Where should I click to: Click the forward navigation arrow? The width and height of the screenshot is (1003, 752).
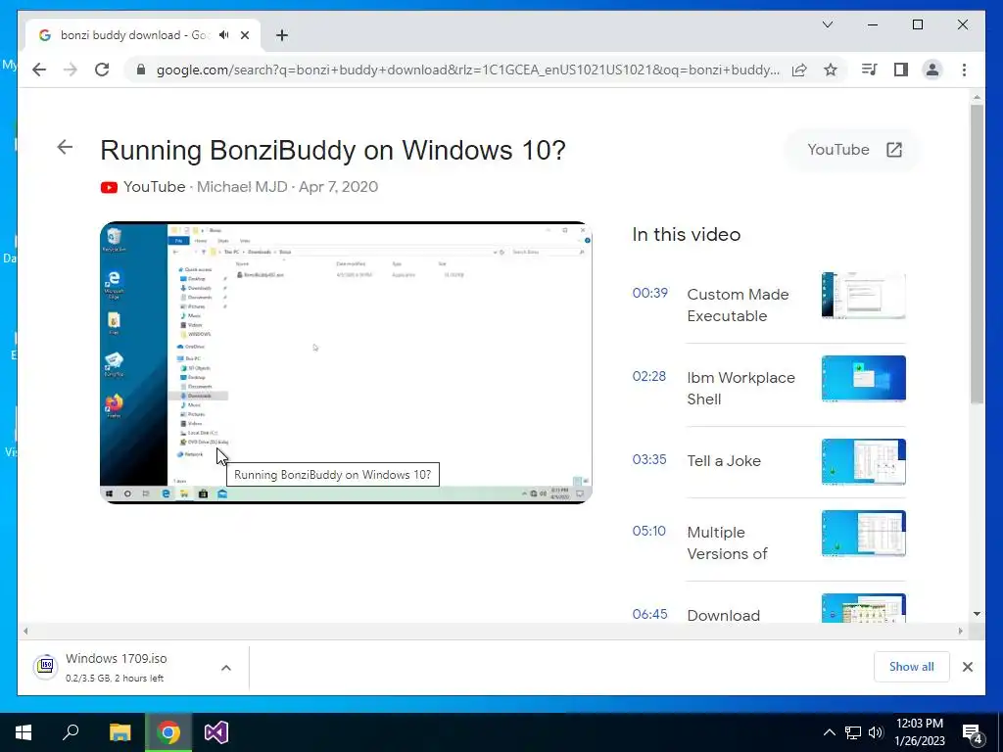[x=71, y=70]
